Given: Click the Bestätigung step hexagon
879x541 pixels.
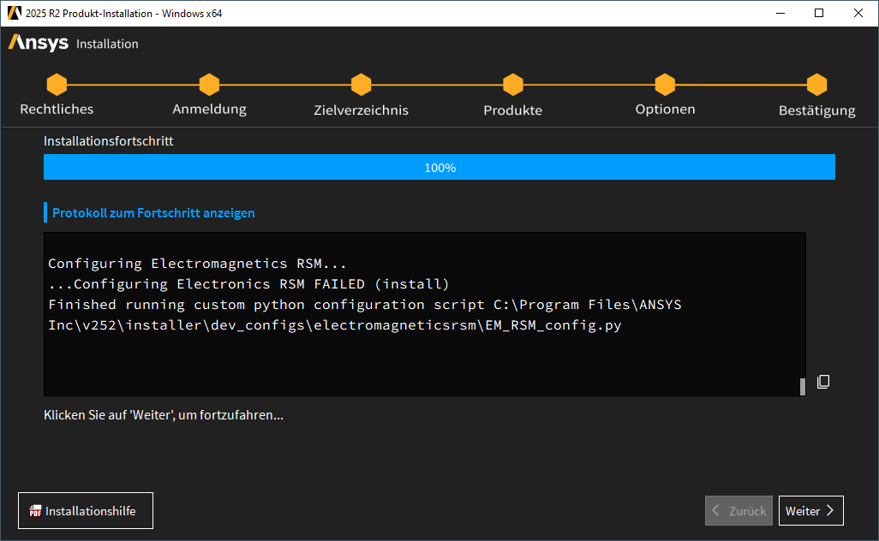Looking at the screenshot, I should (x=816, y=85).
